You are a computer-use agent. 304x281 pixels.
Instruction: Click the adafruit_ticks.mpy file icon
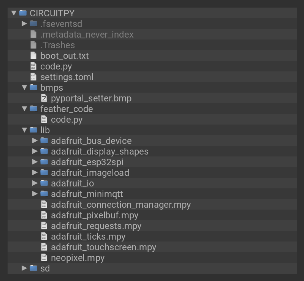(x=44, y=237)
